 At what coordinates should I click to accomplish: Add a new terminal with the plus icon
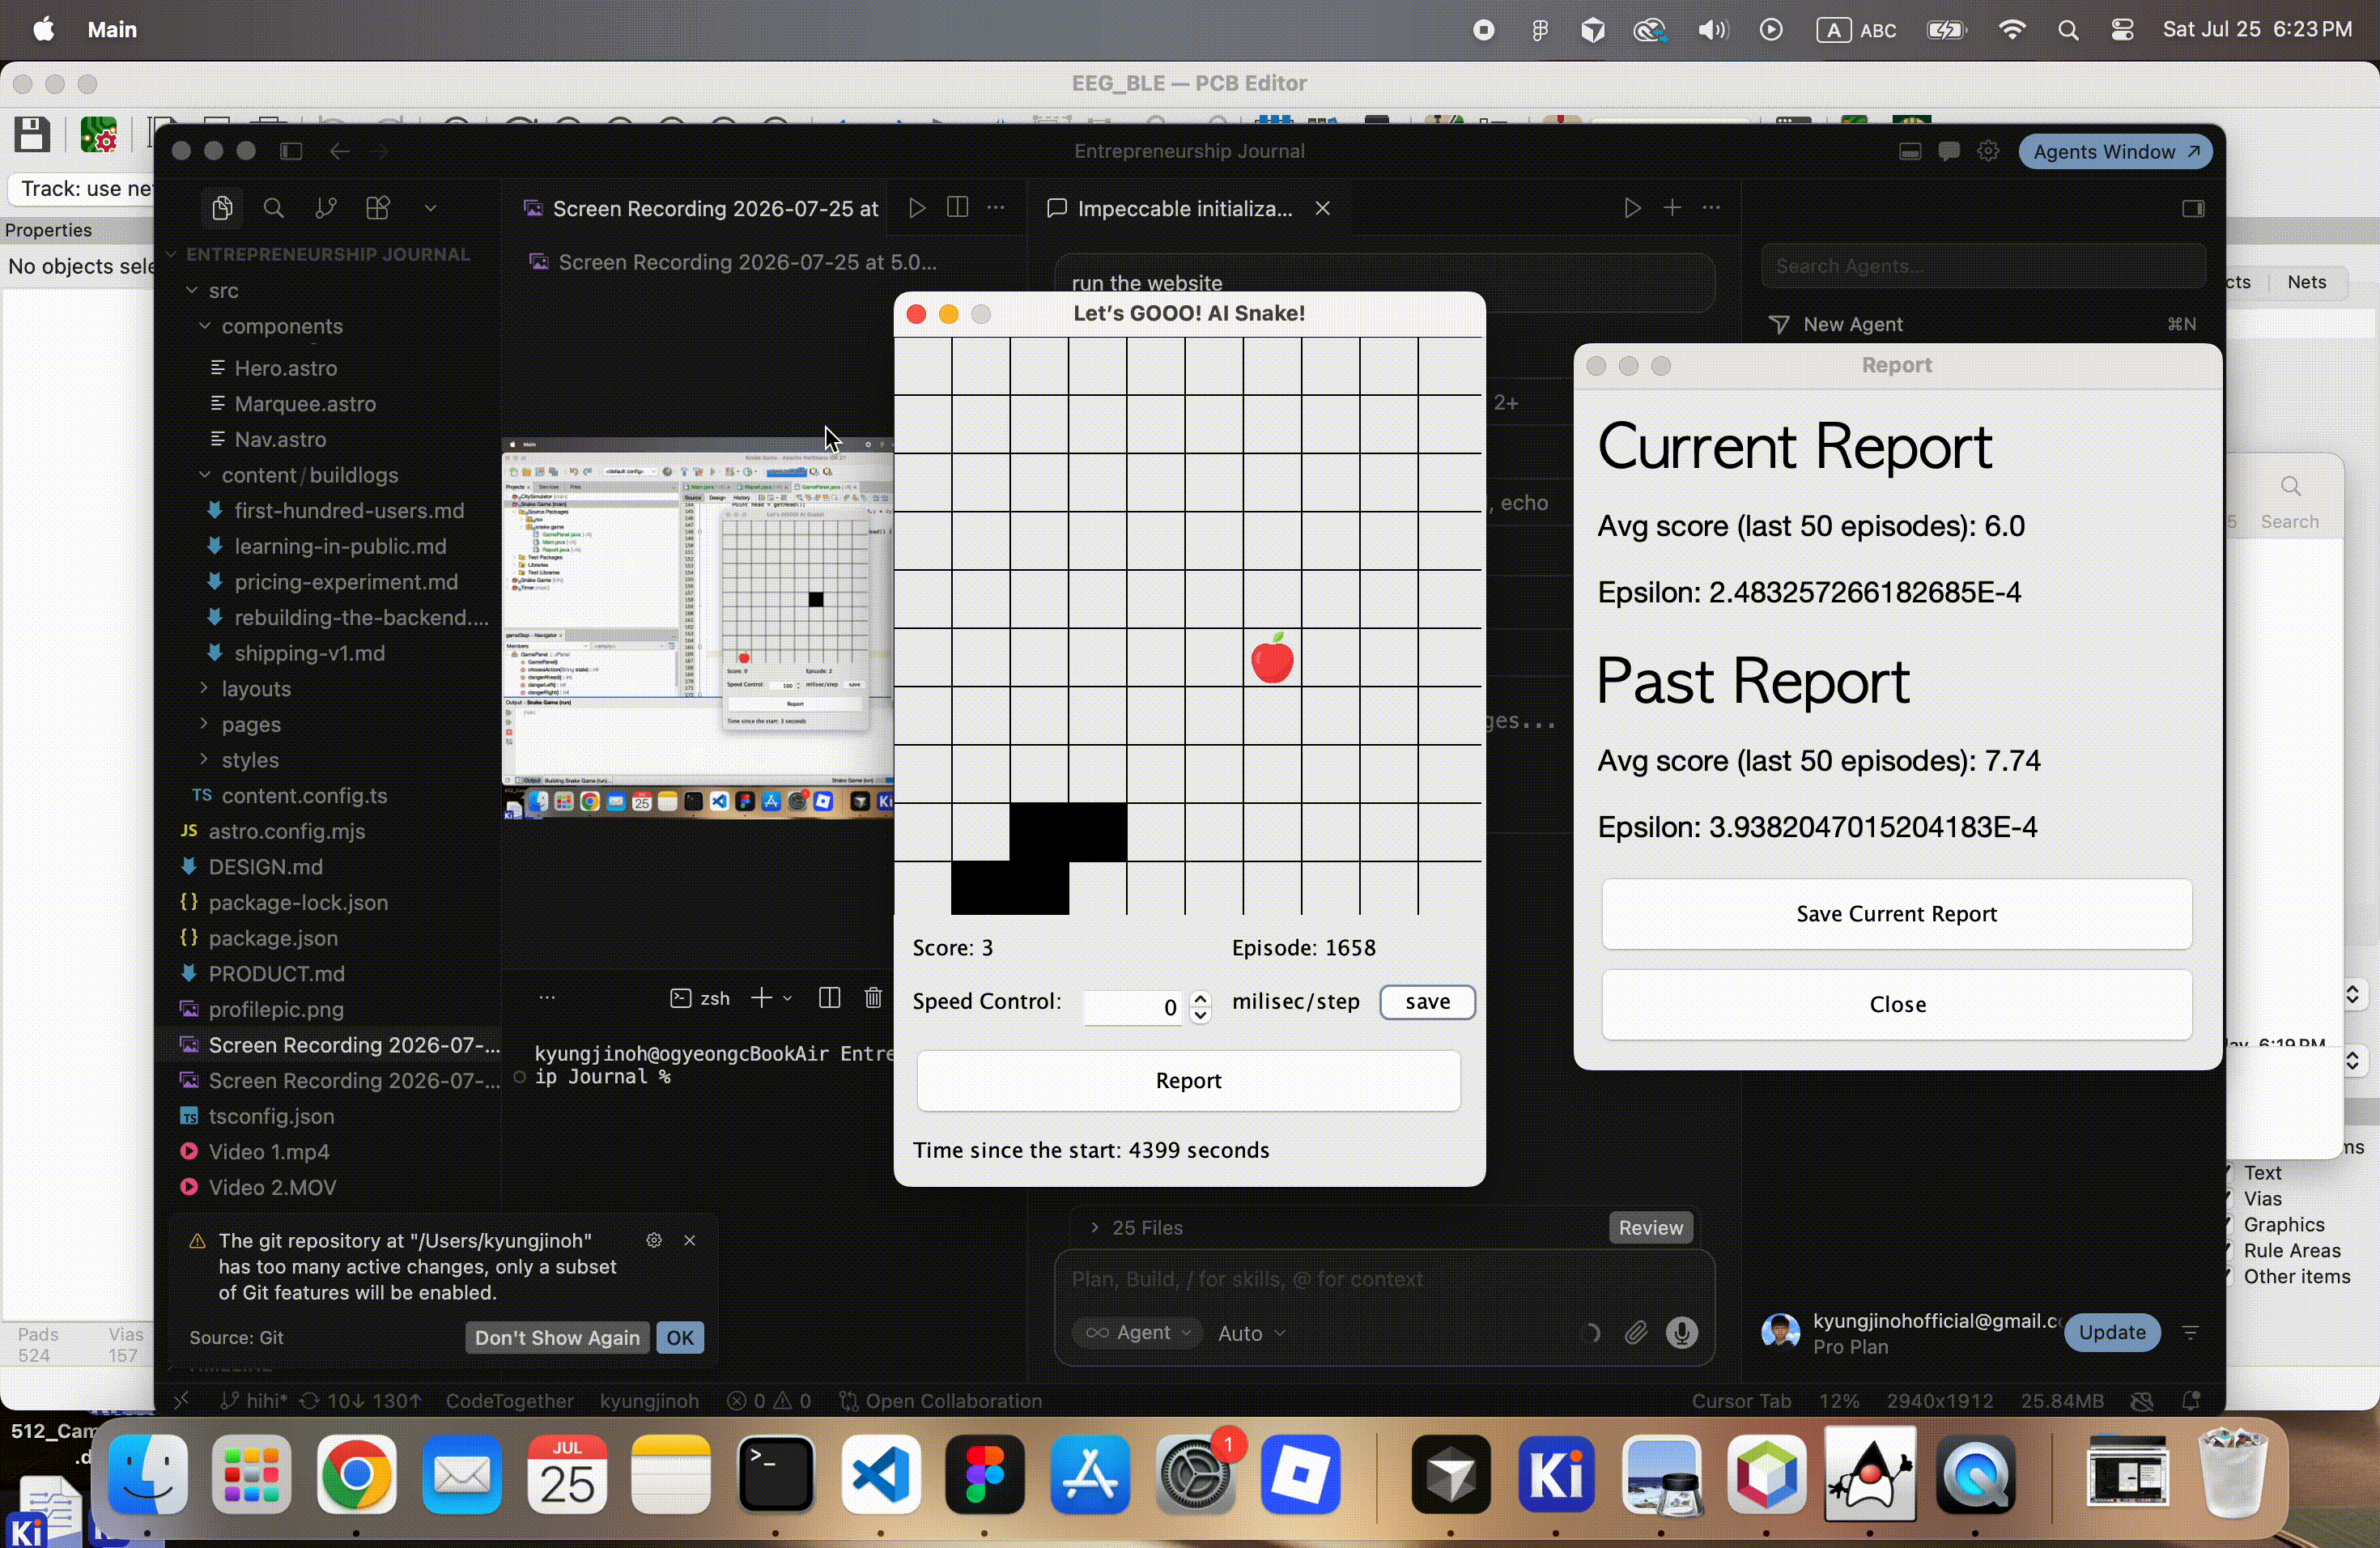762,998
